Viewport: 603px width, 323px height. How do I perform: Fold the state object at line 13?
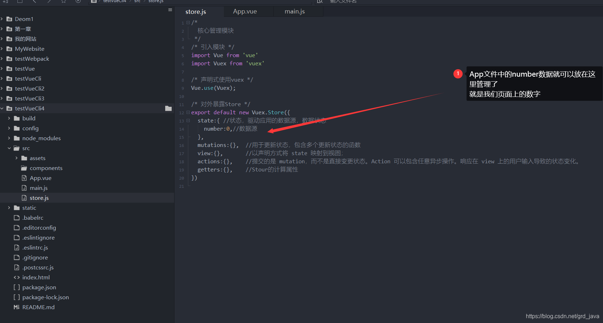pyautogui.click(x=188, y=121)
